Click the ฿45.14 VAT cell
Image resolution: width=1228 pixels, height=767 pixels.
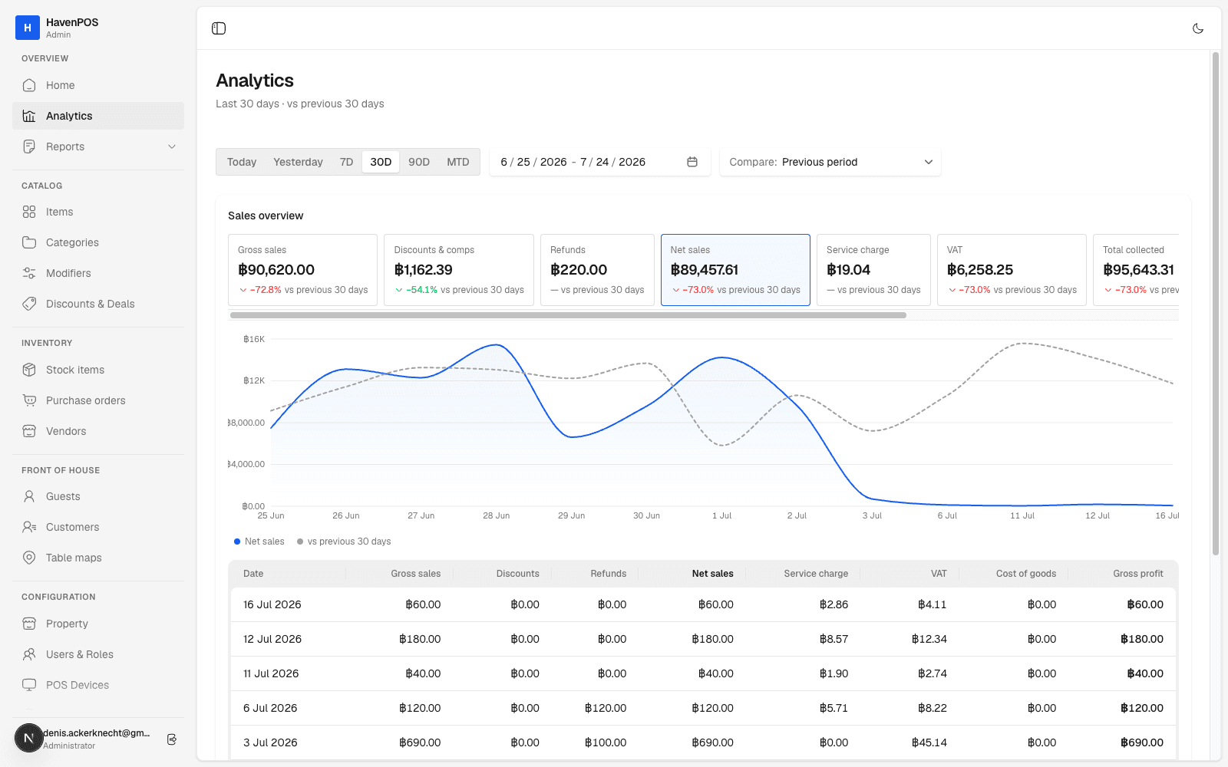[929, 742]
